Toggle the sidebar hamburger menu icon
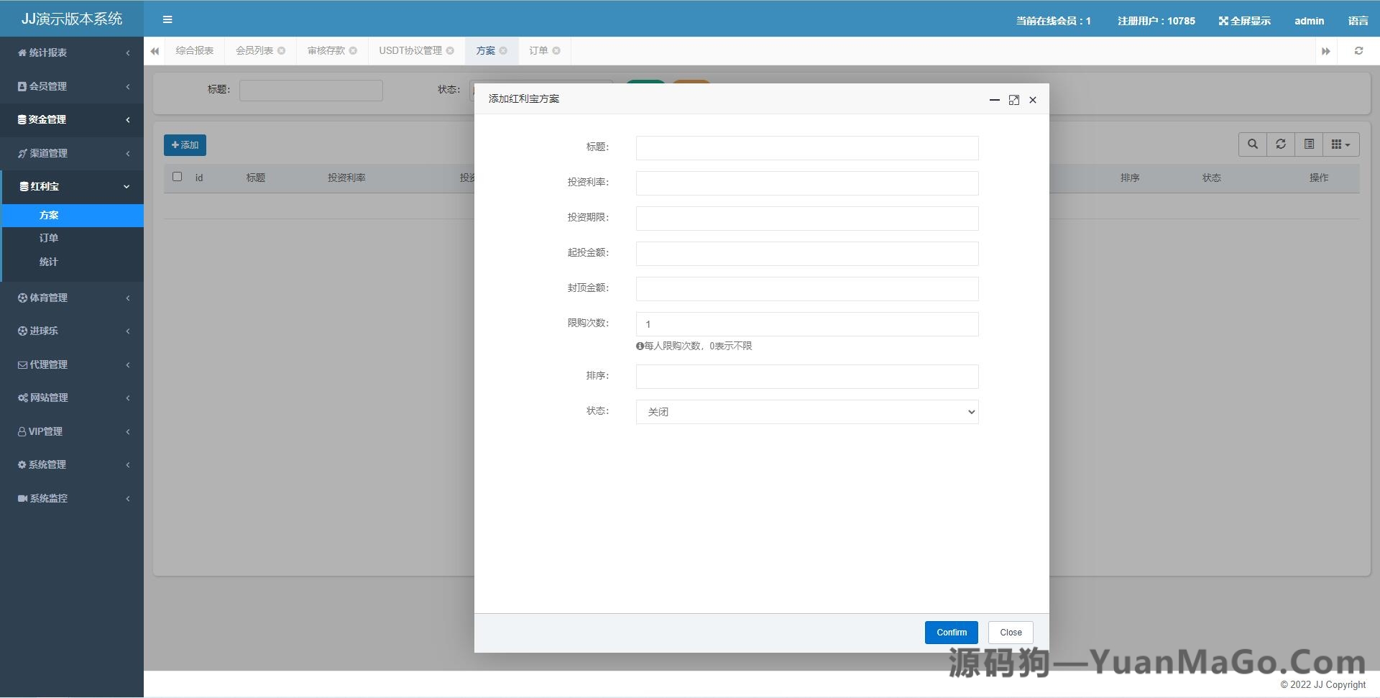This screenshot has height=698, width=1380. [x=167, y=19]
